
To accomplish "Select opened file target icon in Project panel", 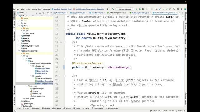I will tap(37, 13).
